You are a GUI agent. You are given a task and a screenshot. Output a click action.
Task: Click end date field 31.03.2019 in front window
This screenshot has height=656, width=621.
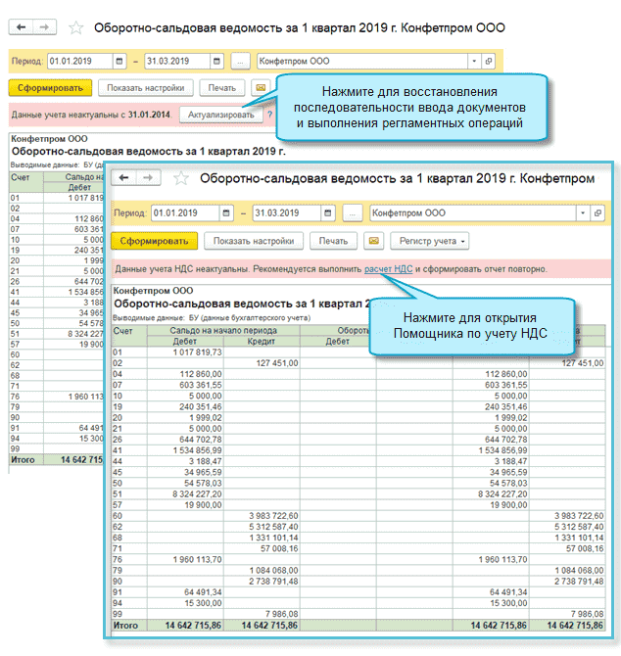tap(287, 212)
